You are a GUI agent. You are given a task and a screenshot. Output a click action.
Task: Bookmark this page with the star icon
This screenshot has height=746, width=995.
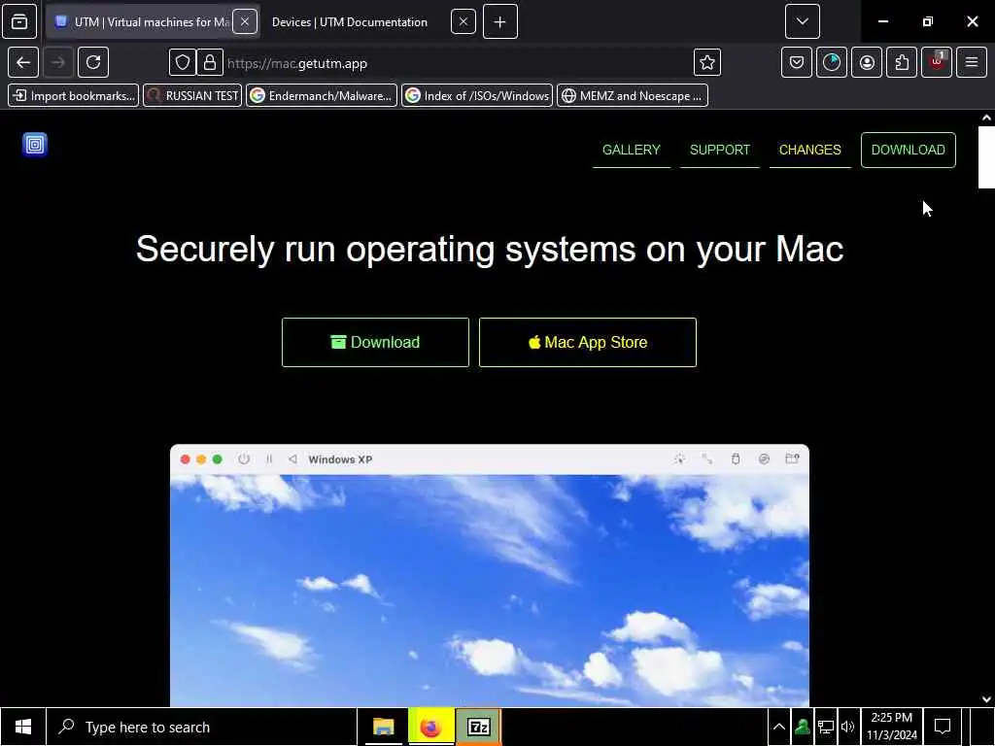pos(707,62)
